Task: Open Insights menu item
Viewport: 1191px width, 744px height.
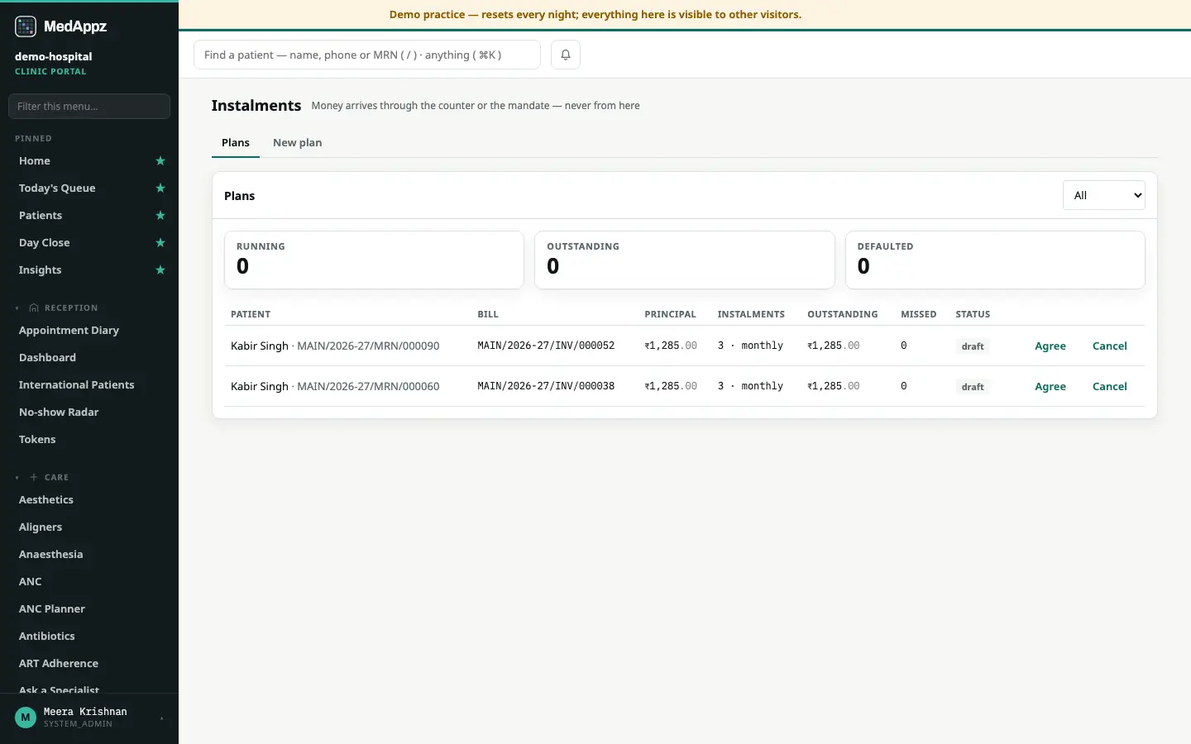Action: pos(41,270)
